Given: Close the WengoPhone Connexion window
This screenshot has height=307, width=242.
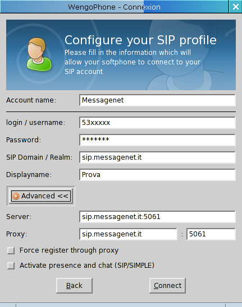Looking at the screenshot, I should (x=235, y=7).
